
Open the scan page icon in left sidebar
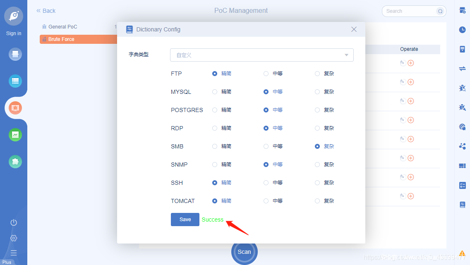click(x=15, y=54)
